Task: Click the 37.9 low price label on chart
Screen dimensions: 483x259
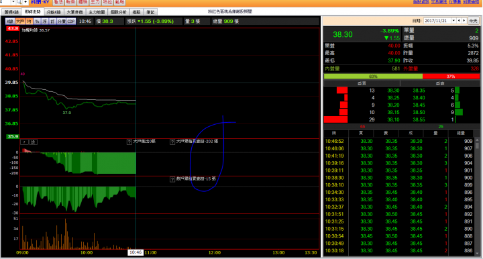Action: click(x=67, y=113)
